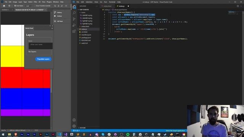Open watch.sh in Explorer
The height and width of the screenshot is (137, 244).
click(85, 43)
